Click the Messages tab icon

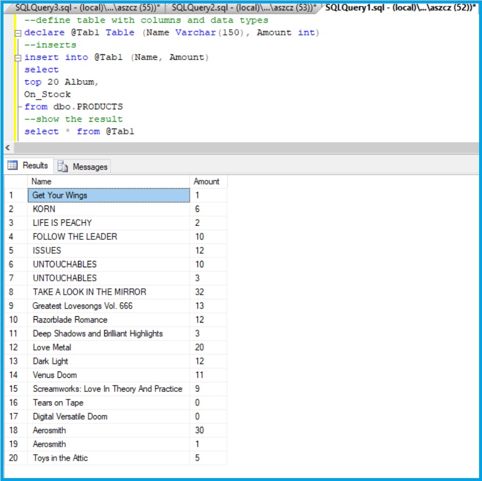pyautogui.click(x=63, y=167)
